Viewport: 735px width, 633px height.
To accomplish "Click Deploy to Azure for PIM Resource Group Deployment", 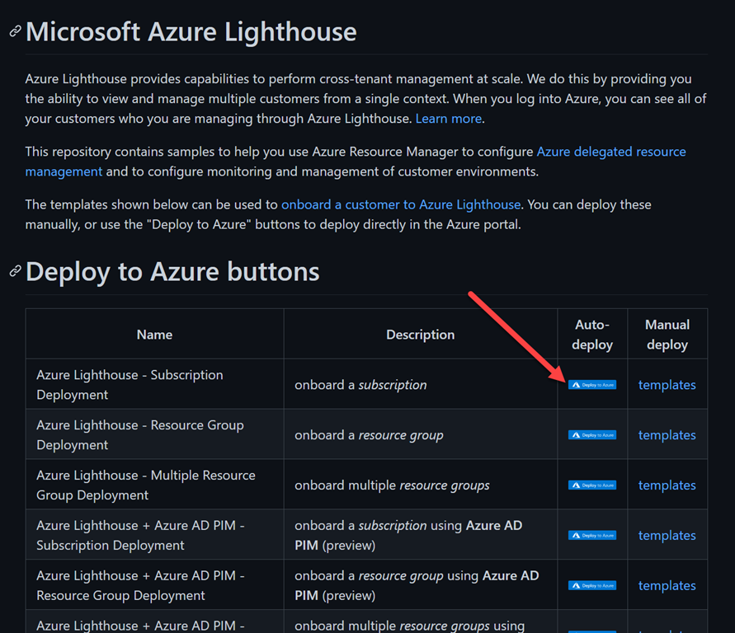I will 592,586.
